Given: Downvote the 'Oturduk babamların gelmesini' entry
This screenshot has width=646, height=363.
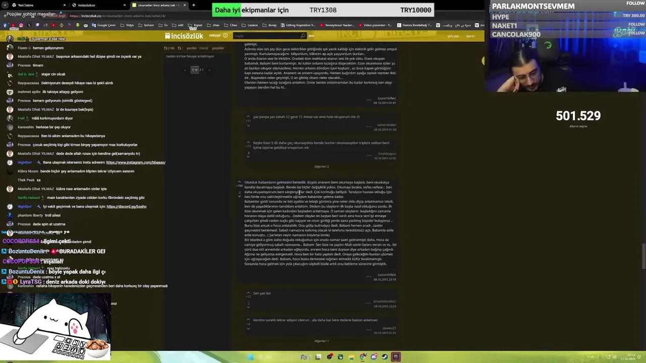Looking at the screenshot, I should [x=239, y=196].
